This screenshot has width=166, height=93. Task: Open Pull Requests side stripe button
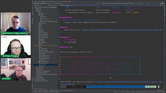point(32,20)
